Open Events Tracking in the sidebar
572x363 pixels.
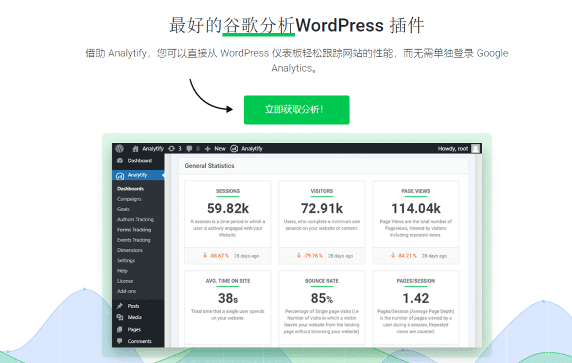point(134,240)
